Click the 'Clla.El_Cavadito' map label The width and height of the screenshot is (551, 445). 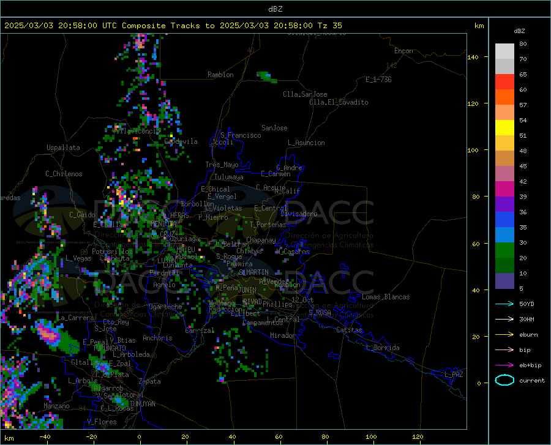point(339,102)
